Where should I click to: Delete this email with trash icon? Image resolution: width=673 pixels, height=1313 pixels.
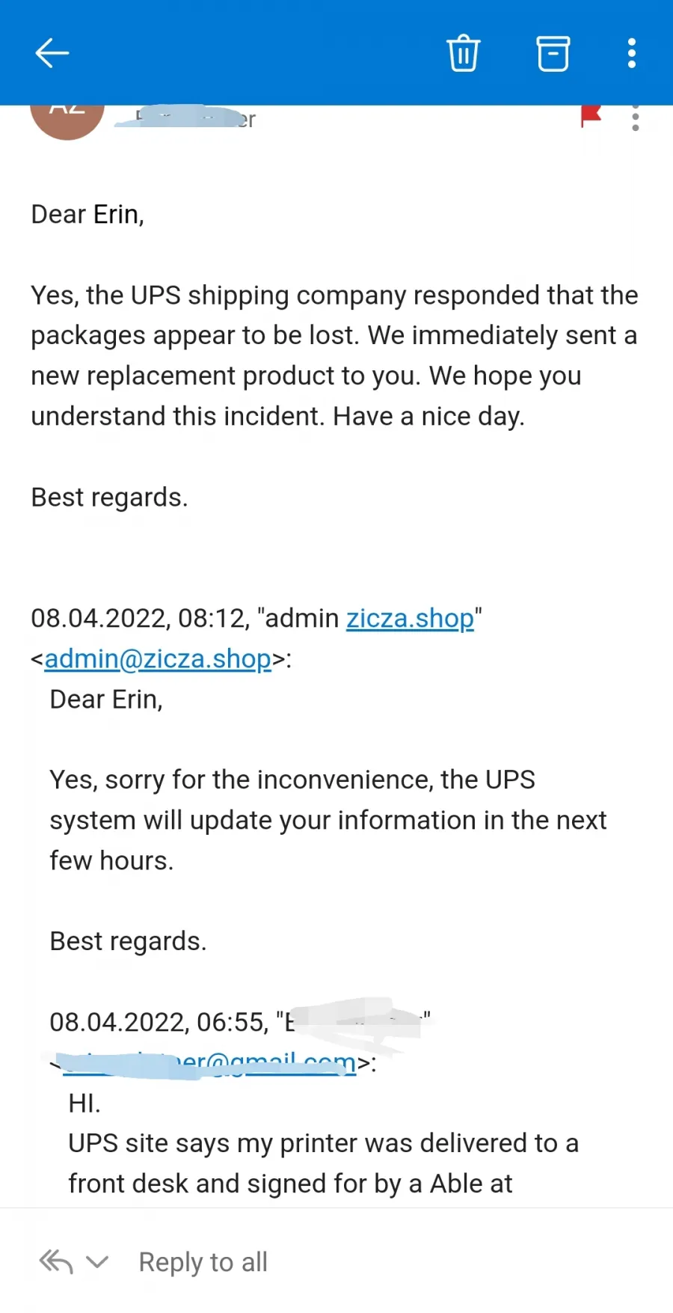pos(464,53)
